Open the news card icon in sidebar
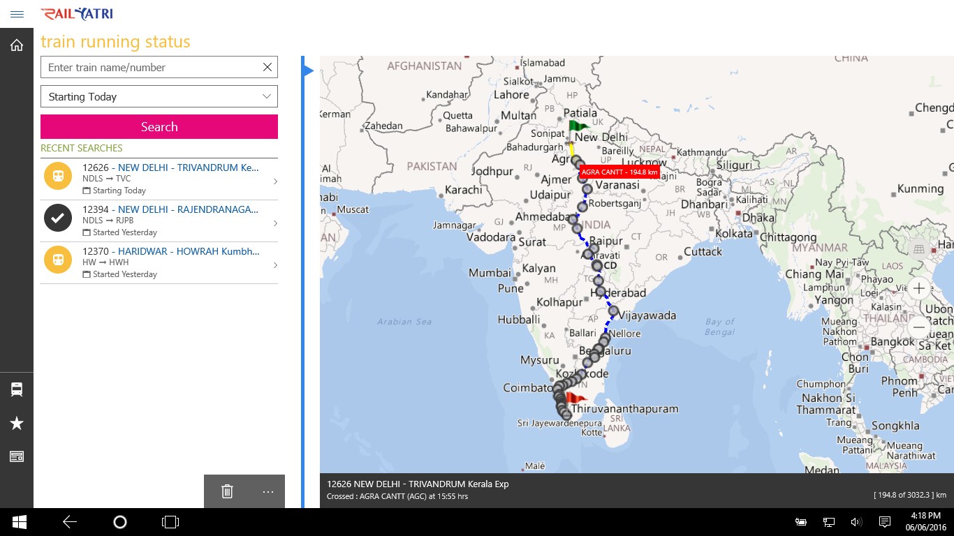 17,456
